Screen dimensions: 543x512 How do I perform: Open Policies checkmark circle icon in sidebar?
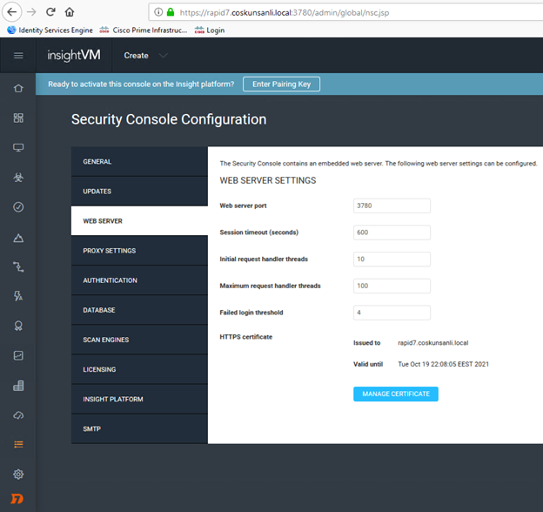click(18, 207)
